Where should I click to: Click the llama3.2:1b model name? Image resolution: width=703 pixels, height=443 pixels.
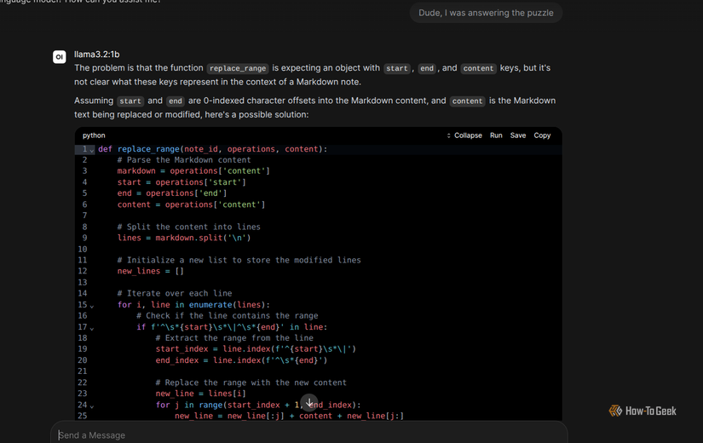[97, 55]
